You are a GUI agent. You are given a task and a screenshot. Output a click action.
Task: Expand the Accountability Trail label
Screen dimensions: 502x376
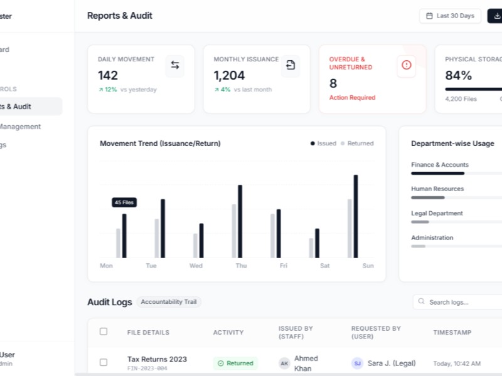point(168,301)
